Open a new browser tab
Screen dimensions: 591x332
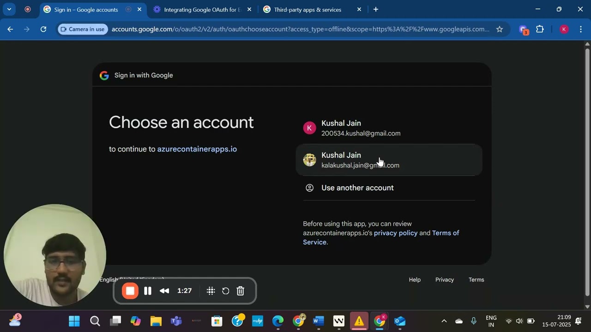pos(376,9)
